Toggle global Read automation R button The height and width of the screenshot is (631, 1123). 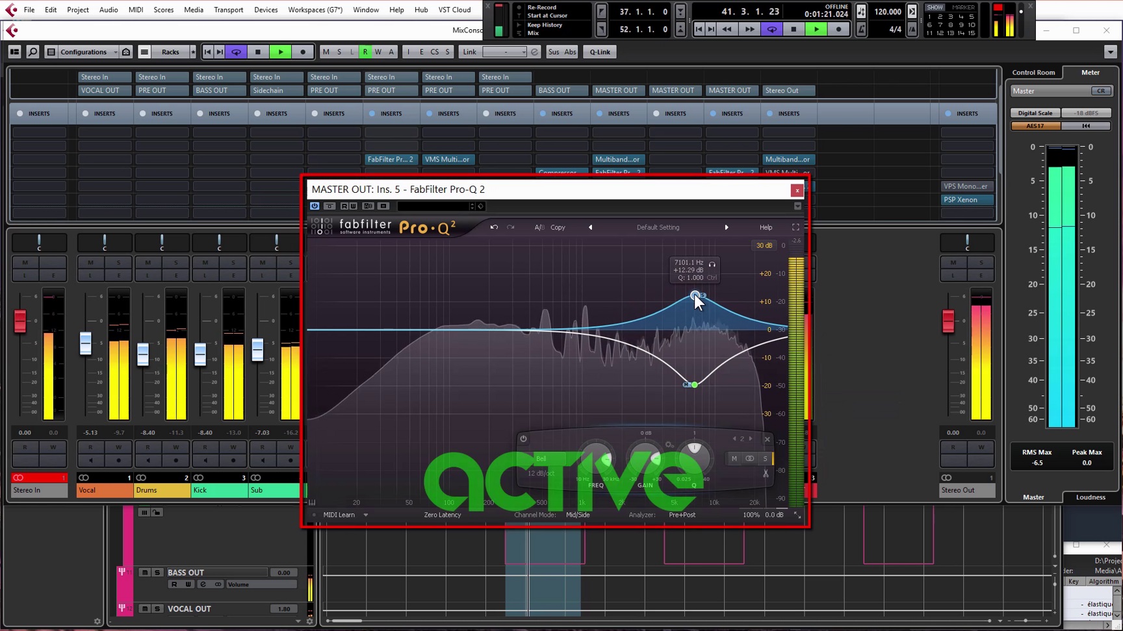coord(365,52)
